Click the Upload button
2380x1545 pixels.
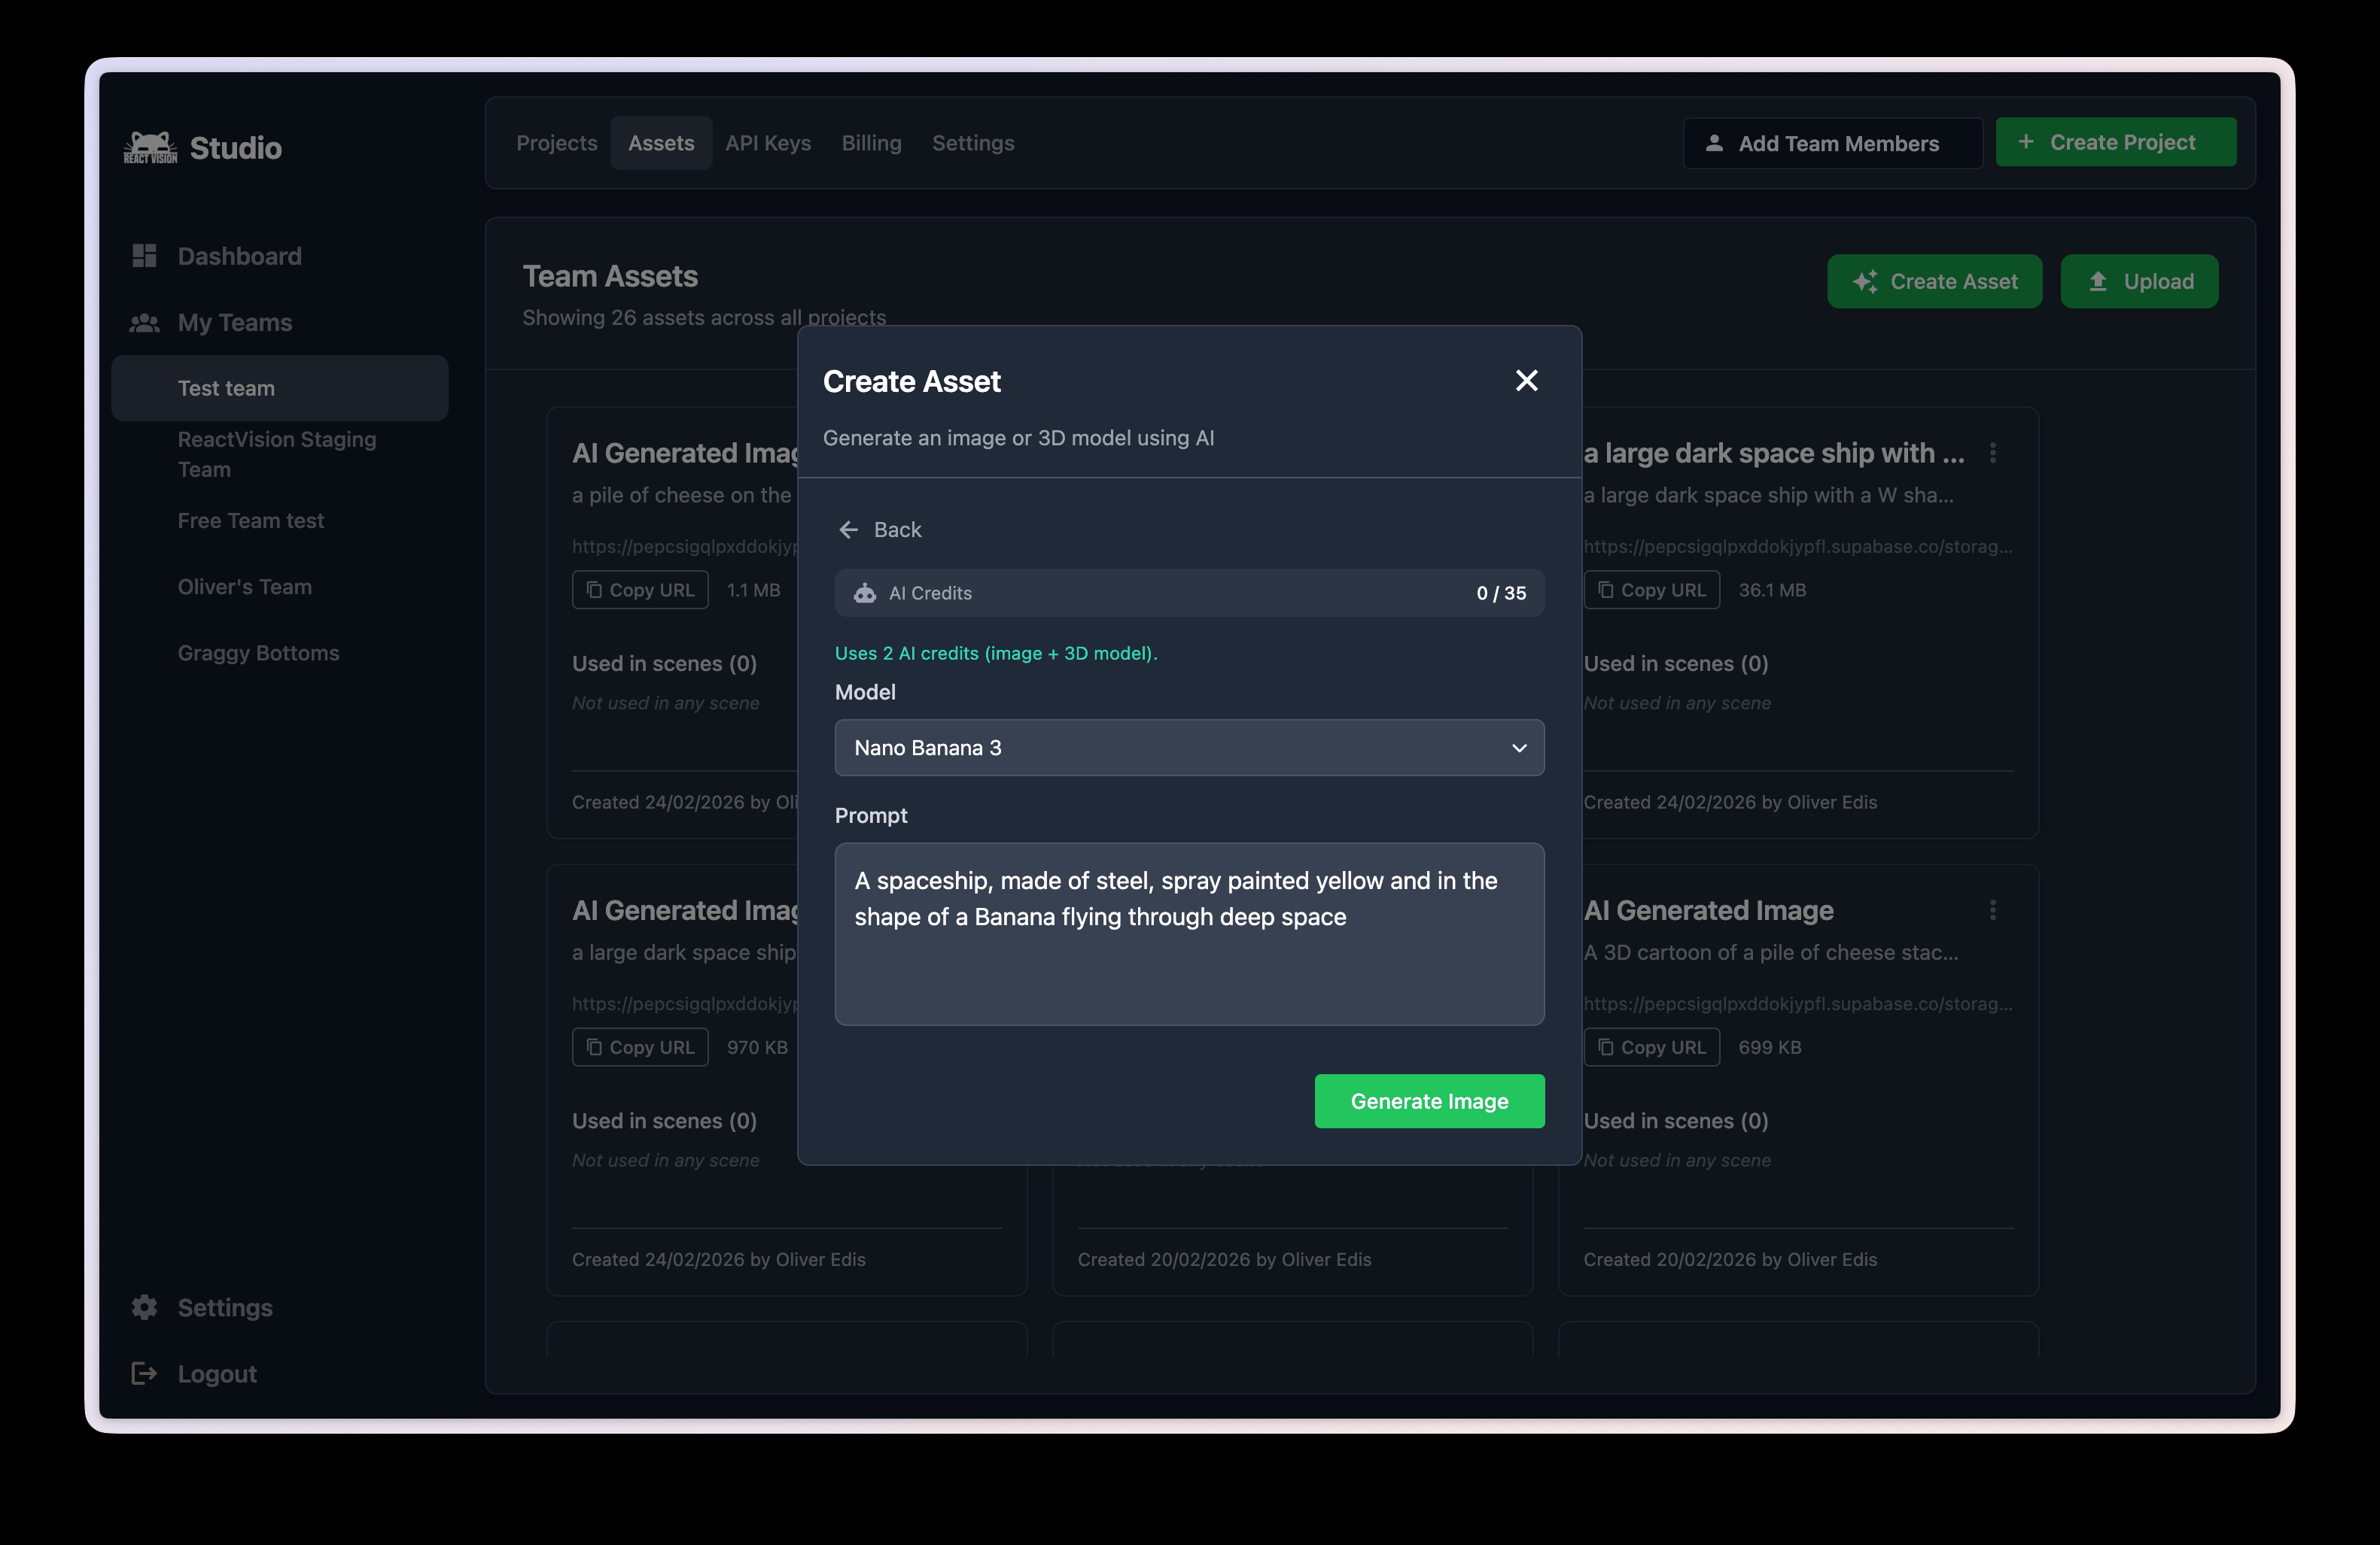click(2139, 282)
